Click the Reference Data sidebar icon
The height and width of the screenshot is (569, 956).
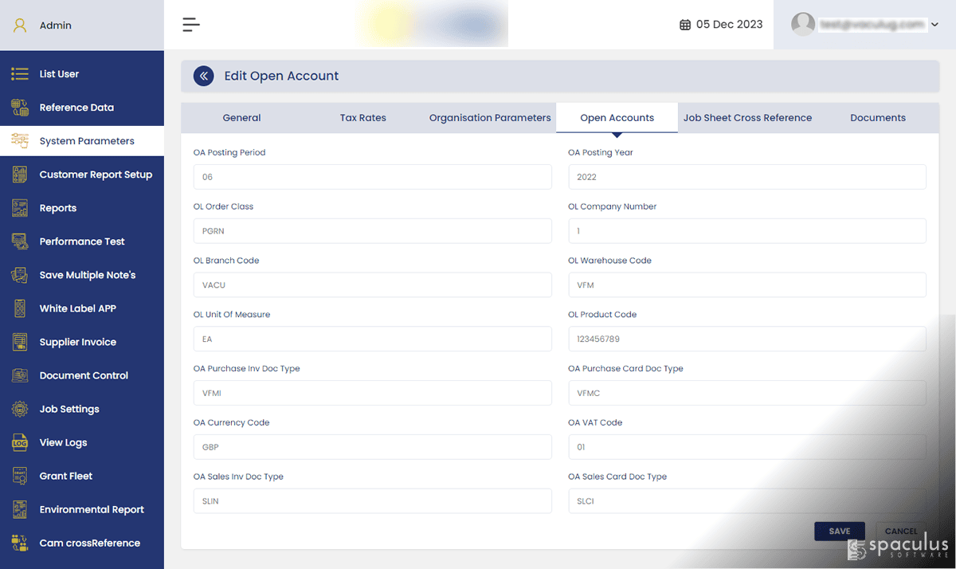(20, 108)
